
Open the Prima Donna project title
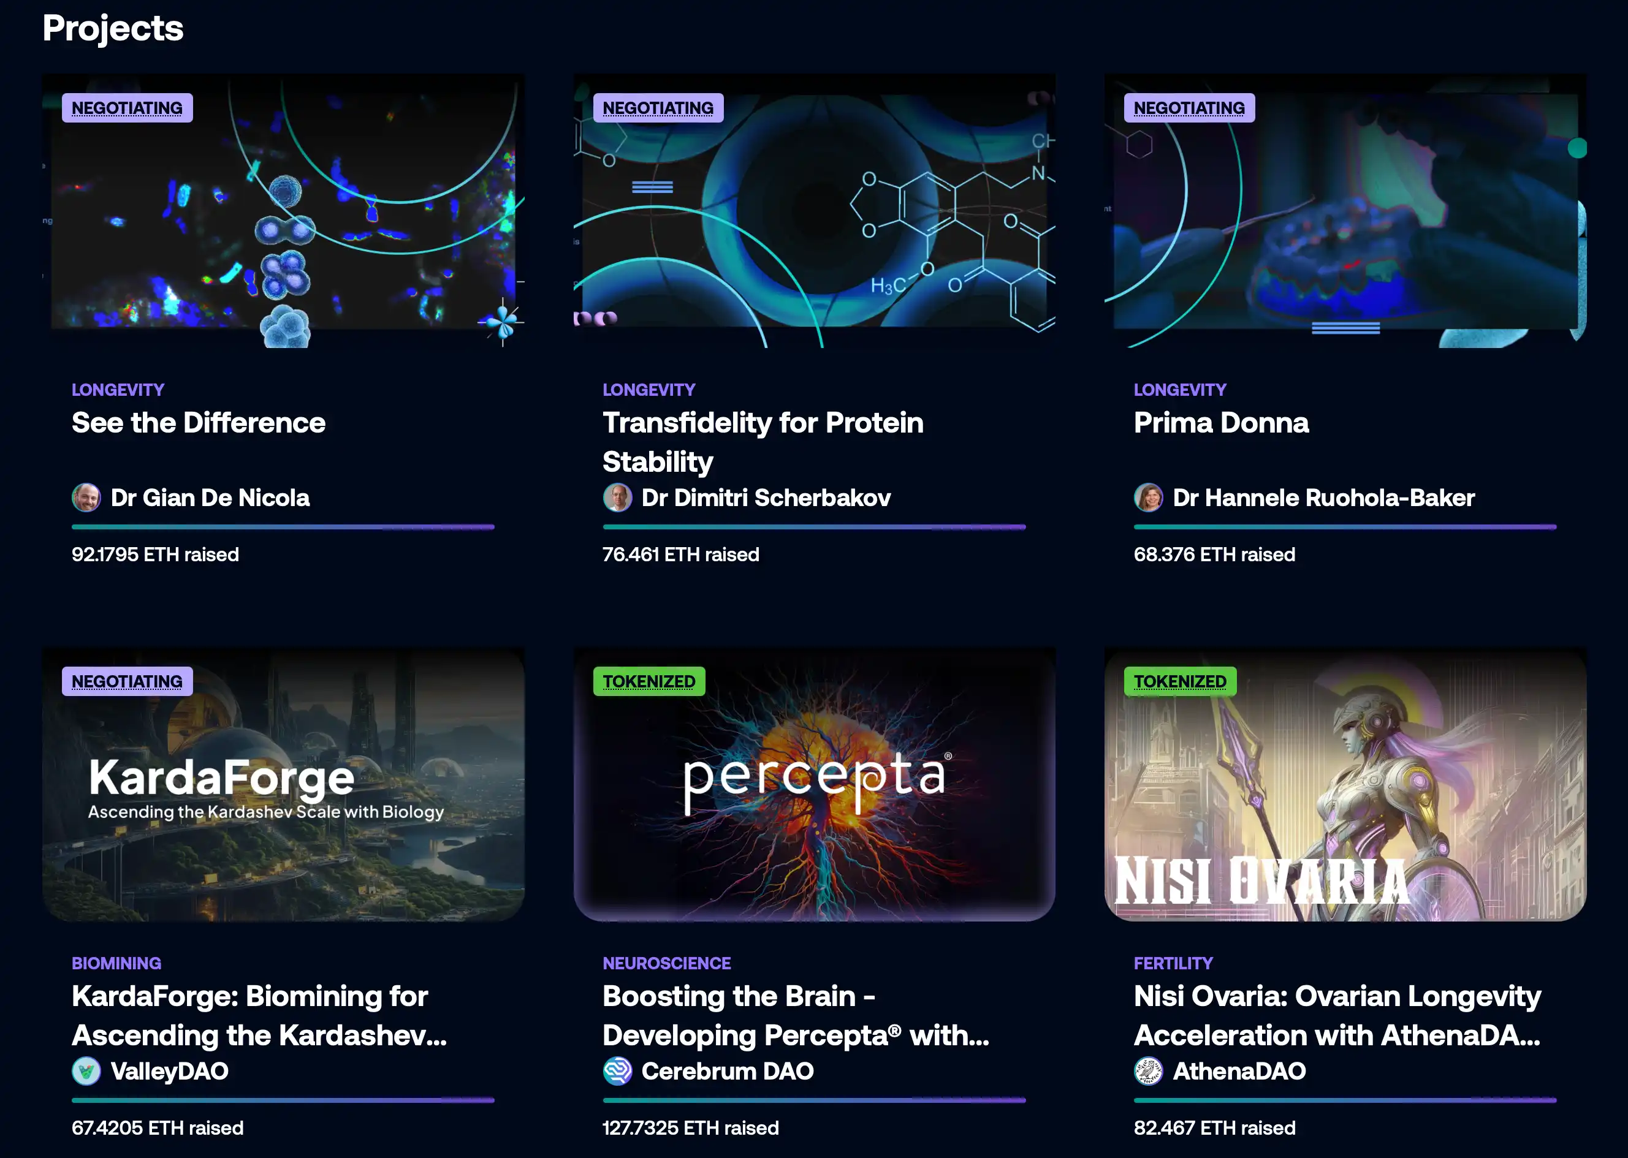tap(1220, 423)
